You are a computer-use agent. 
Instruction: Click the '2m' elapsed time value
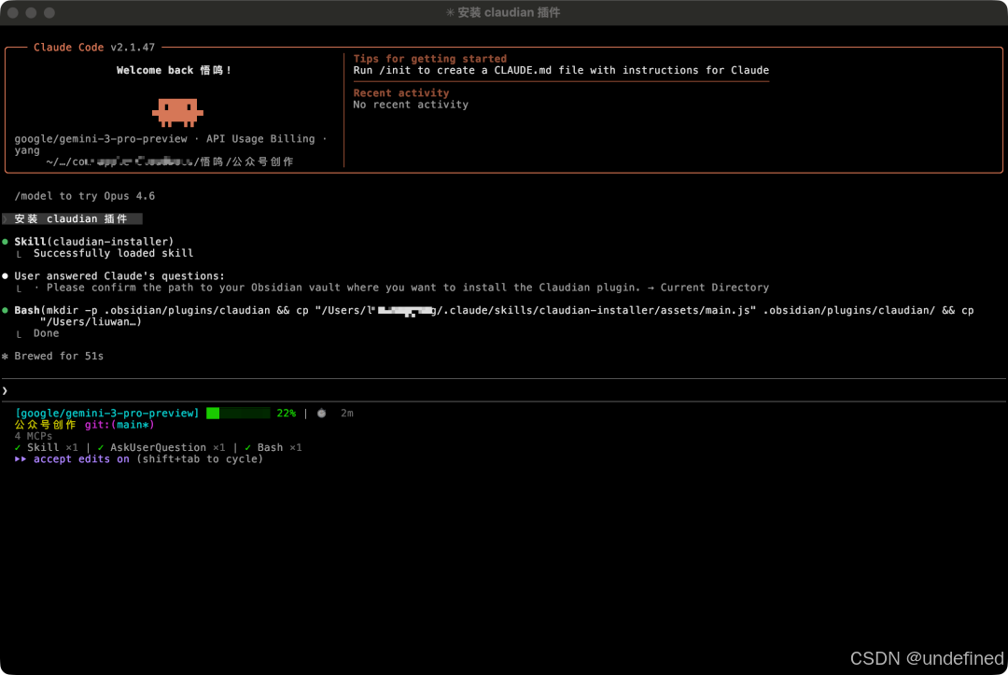point(347,414)
